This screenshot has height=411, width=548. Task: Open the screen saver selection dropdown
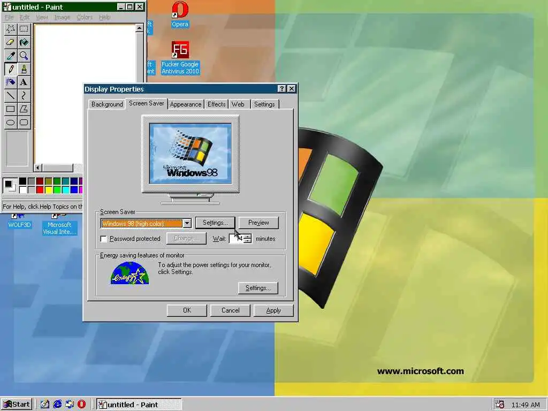pos(187,223)
